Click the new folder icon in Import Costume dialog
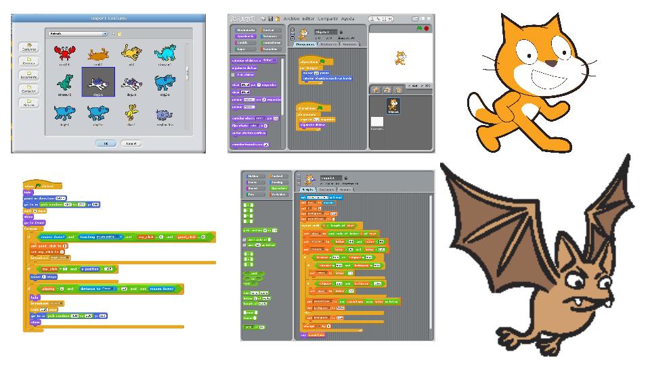 [x=119, y=34]
